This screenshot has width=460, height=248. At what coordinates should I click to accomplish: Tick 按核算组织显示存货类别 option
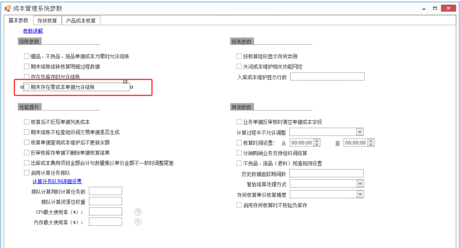click(239, 56)
